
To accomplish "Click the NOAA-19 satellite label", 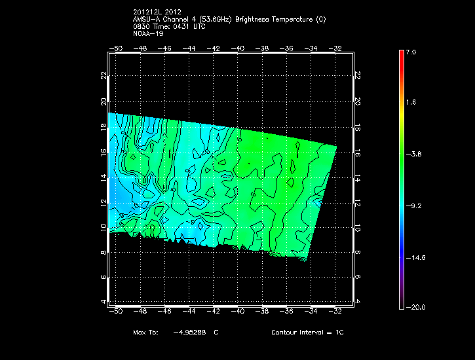I will pos(147,34).
